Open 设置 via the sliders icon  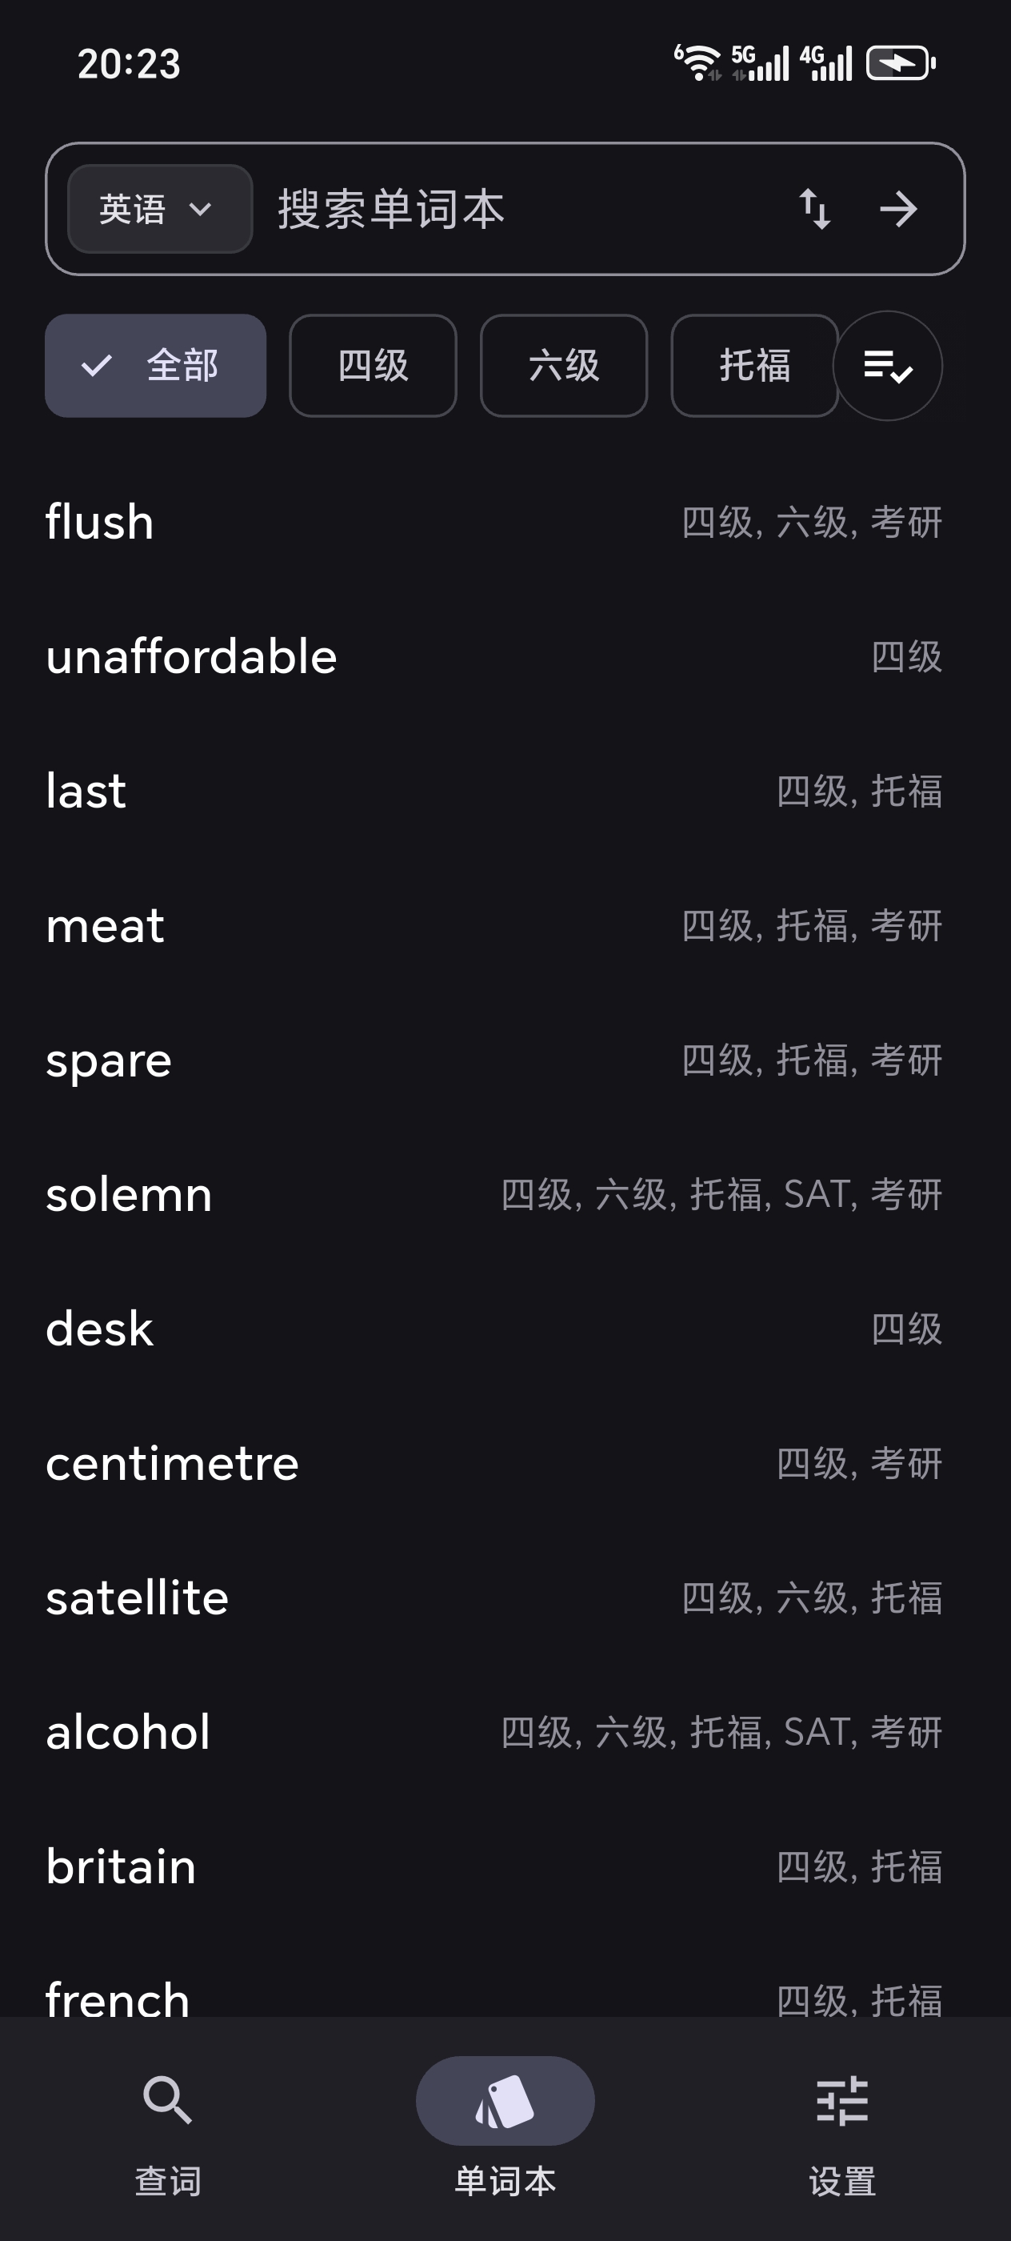[x=841, y=2100]
